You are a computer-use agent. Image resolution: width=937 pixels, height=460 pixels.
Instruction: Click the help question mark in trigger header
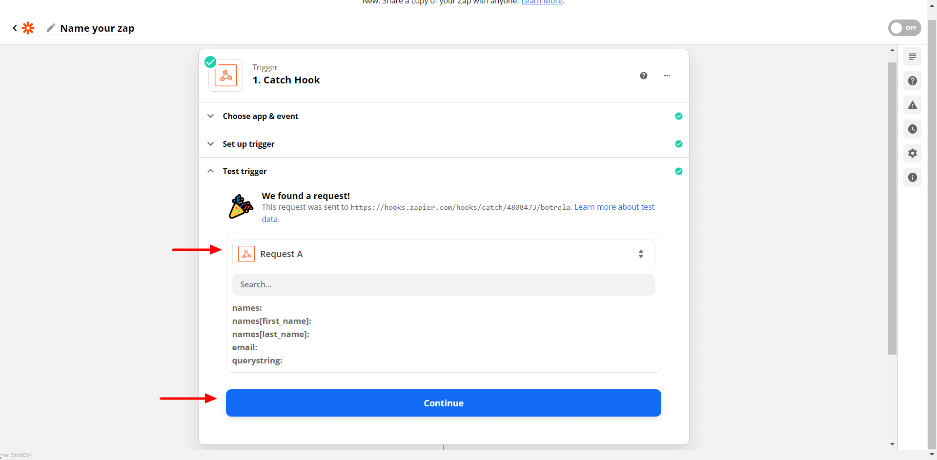644,76
